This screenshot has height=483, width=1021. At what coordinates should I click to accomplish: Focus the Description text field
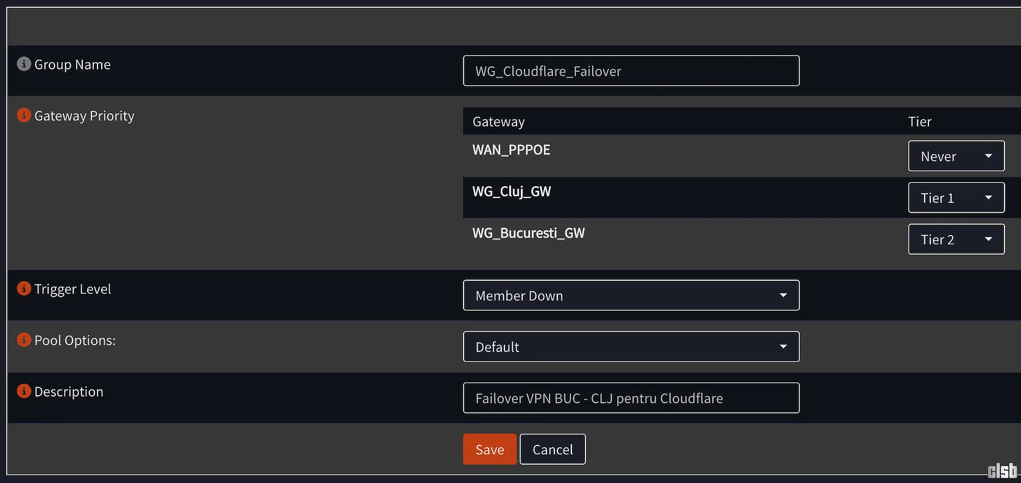[631, 398]
